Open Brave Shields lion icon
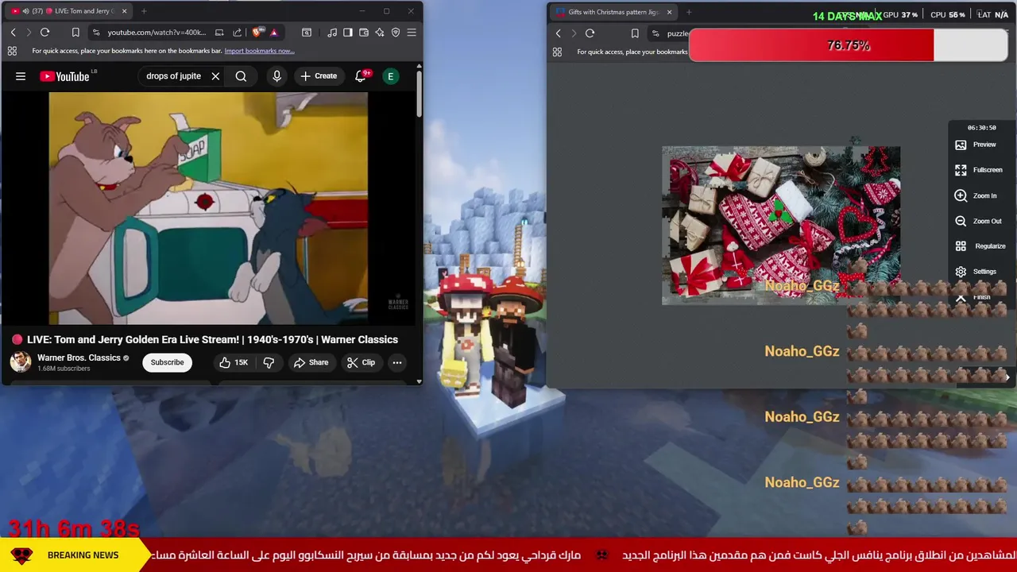Image resolution: width=1017 pixels, height=572 pixels. [257, 33]
